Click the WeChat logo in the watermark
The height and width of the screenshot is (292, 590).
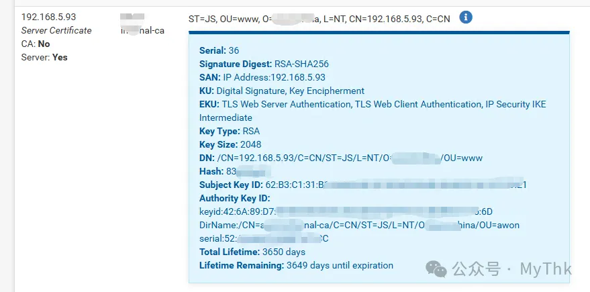pos(436,269)
